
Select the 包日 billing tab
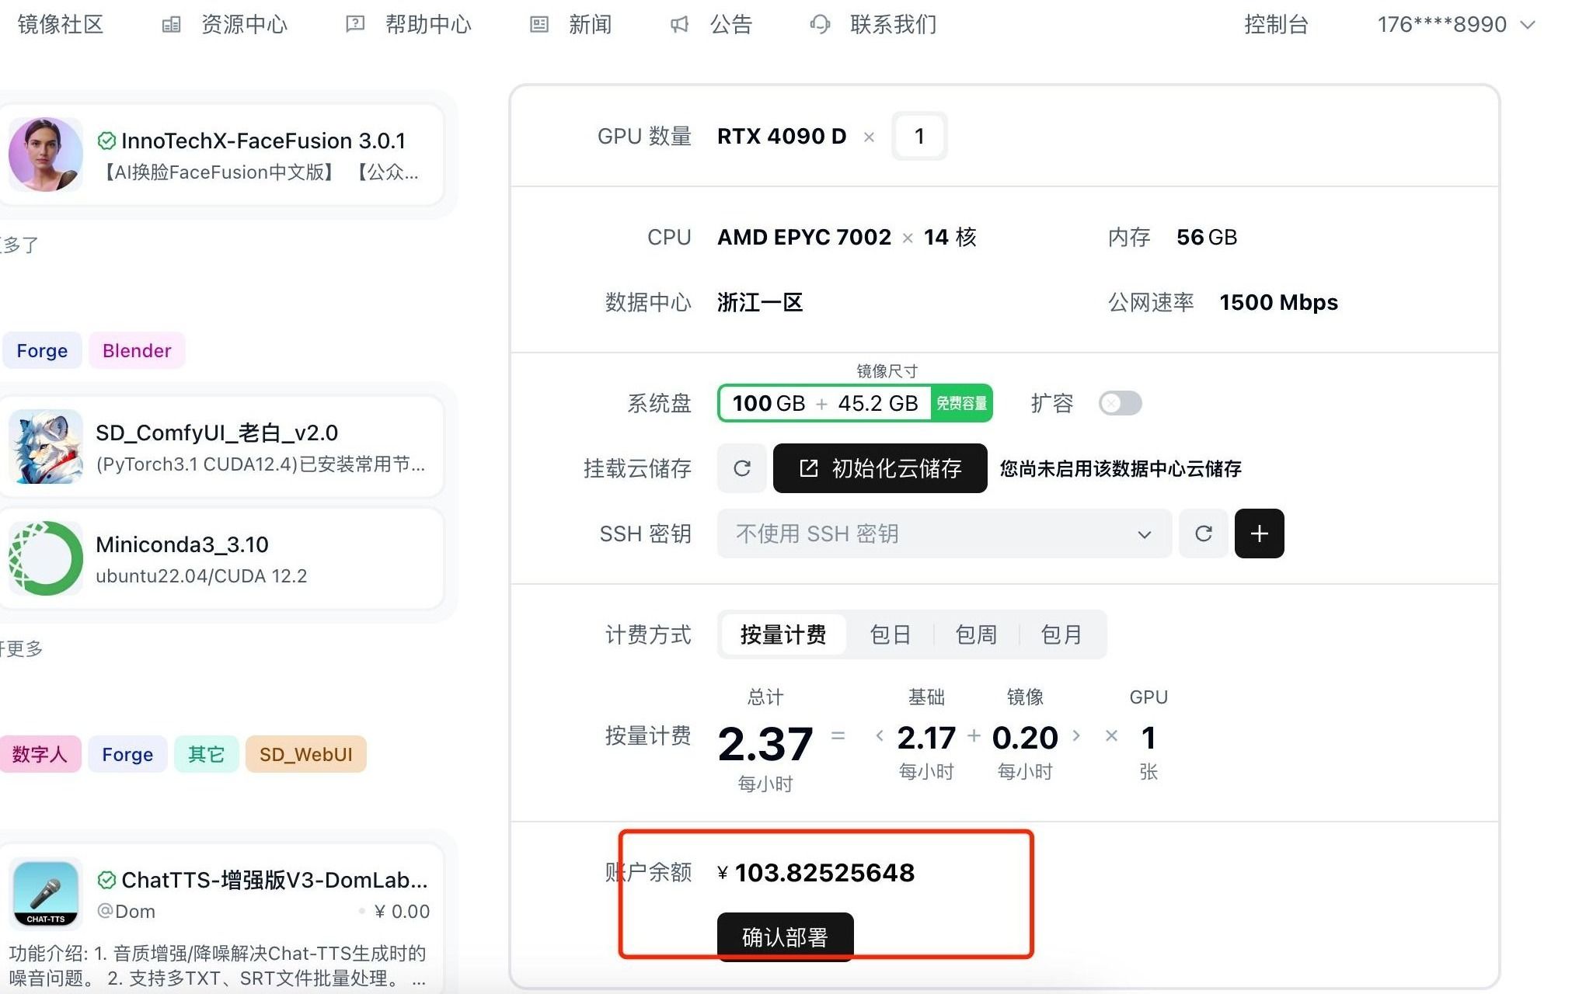pyautogui.click(x=891, y=634)
